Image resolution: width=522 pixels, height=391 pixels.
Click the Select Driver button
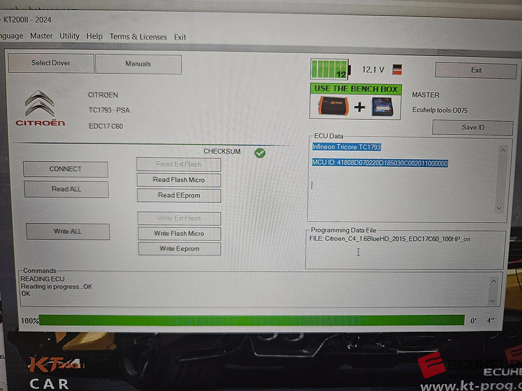(51, 63)
